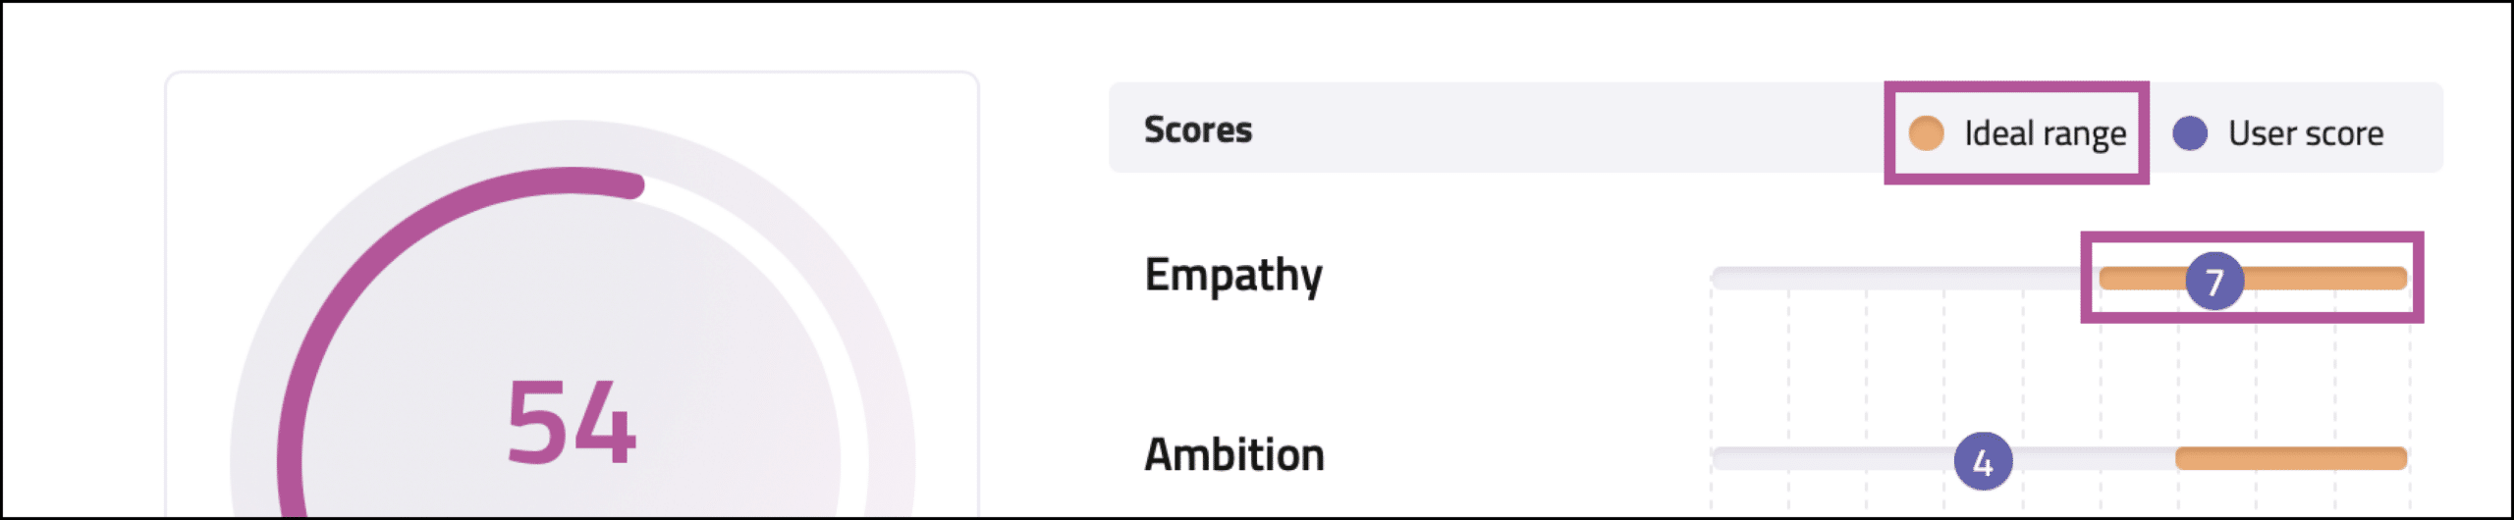The image size is (2514, 520).
Task: Click the Empathy user score marker 7
Action: pyautogui.click(x=2213, y=282)
